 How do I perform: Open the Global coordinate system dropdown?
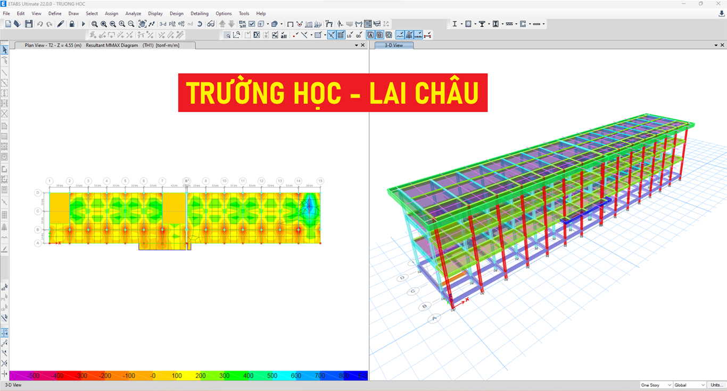[689, 385]
